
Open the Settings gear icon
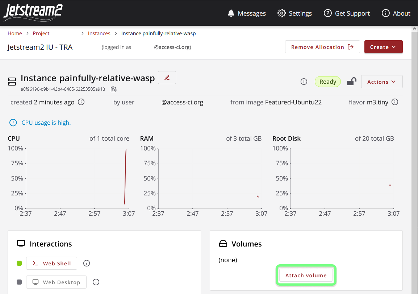point(282,13)
